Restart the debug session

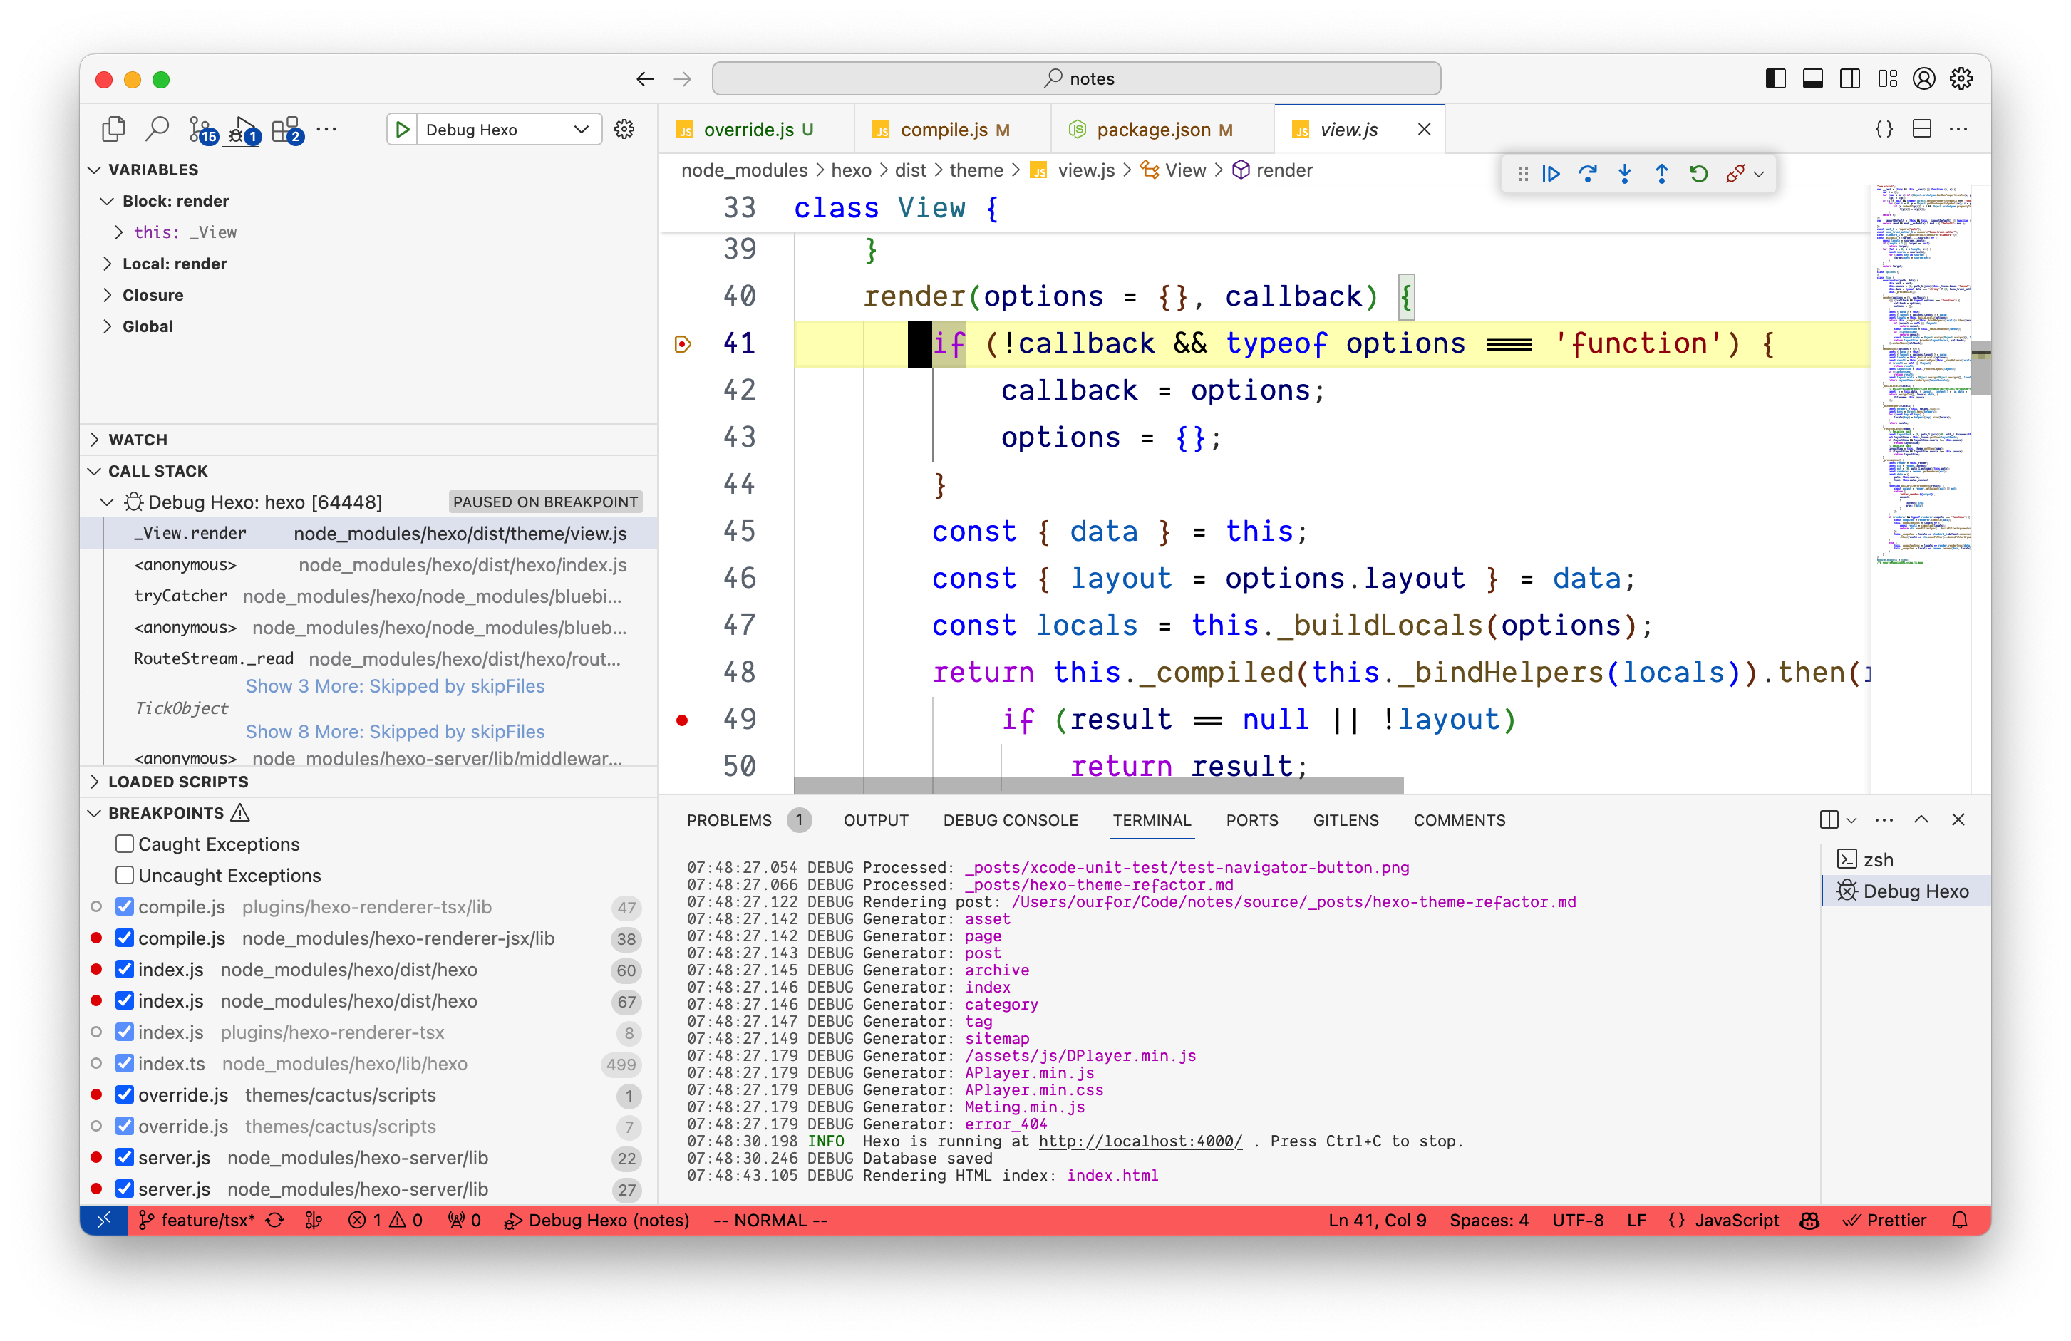pos(1698,174)
